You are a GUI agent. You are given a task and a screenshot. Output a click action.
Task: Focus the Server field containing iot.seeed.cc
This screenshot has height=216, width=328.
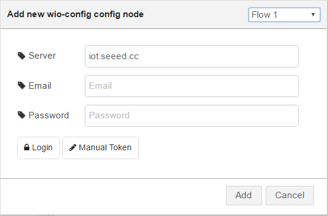(x=192, y=56)
